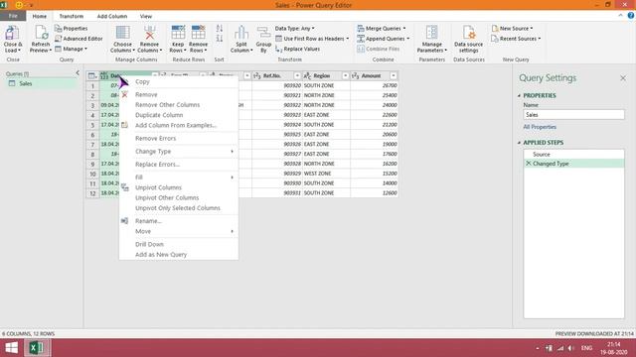Click the New Source icon
Viewport: 636px width, 357px height.
(x=495, y=29)
